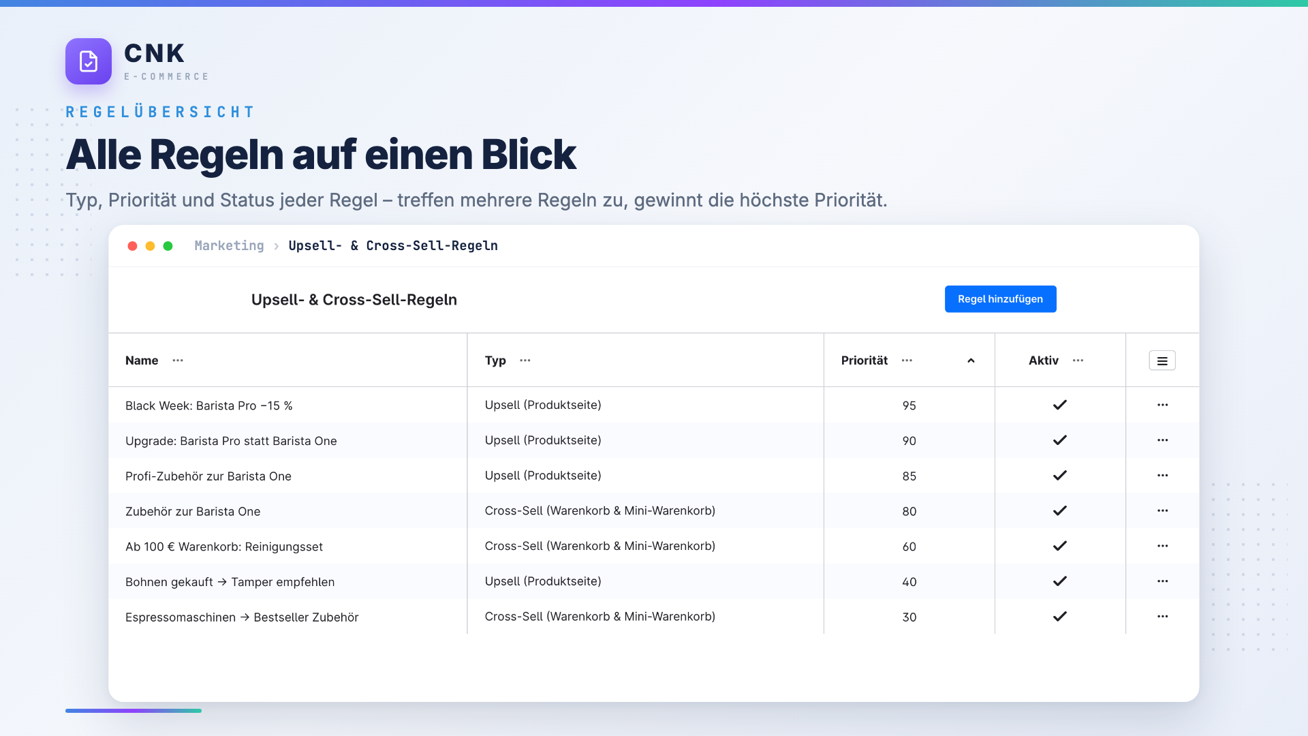1308x736 pixels.
Task: Open the rule Espressomaschinen → Bestseller Zubehör
Action: [242, 617]
